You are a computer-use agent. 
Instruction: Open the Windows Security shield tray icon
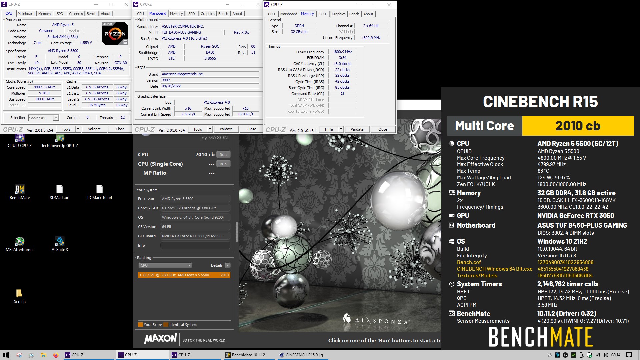coord(589,355)
